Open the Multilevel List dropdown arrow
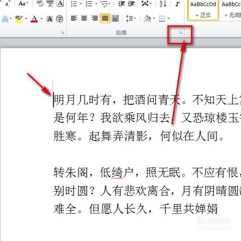 [x=109, y=4]
